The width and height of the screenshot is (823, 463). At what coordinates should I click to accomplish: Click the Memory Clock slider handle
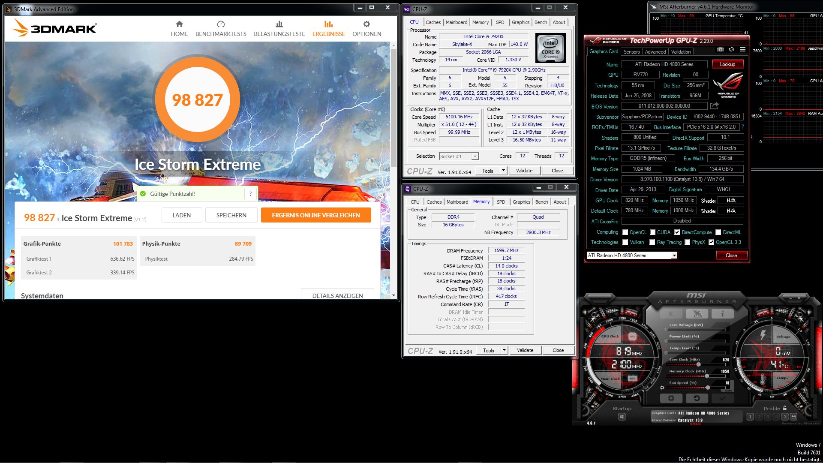pos(706,376)
